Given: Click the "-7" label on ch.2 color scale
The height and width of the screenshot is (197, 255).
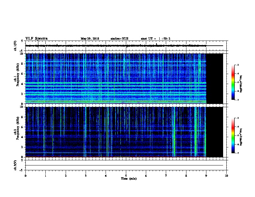Looking at the screenshot, I should tap(237, 153).
